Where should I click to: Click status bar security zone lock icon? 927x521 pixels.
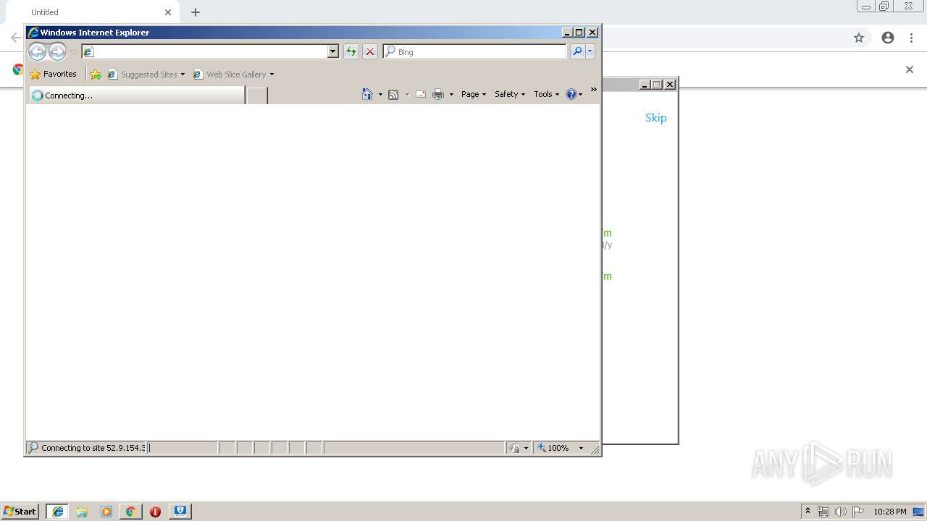point(515,448)
